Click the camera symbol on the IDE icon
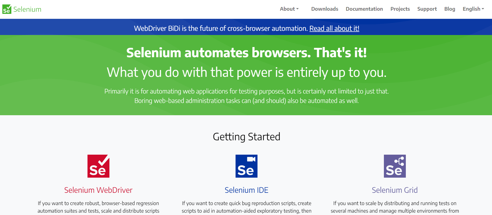 [x=251, y=159]
